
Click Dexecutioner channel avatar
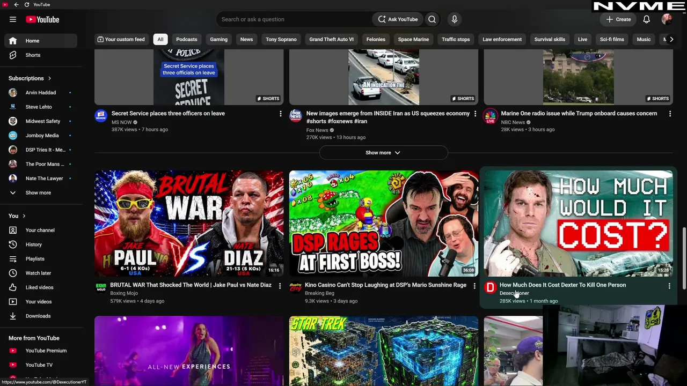pyautogui.click(x=490, y=288)
